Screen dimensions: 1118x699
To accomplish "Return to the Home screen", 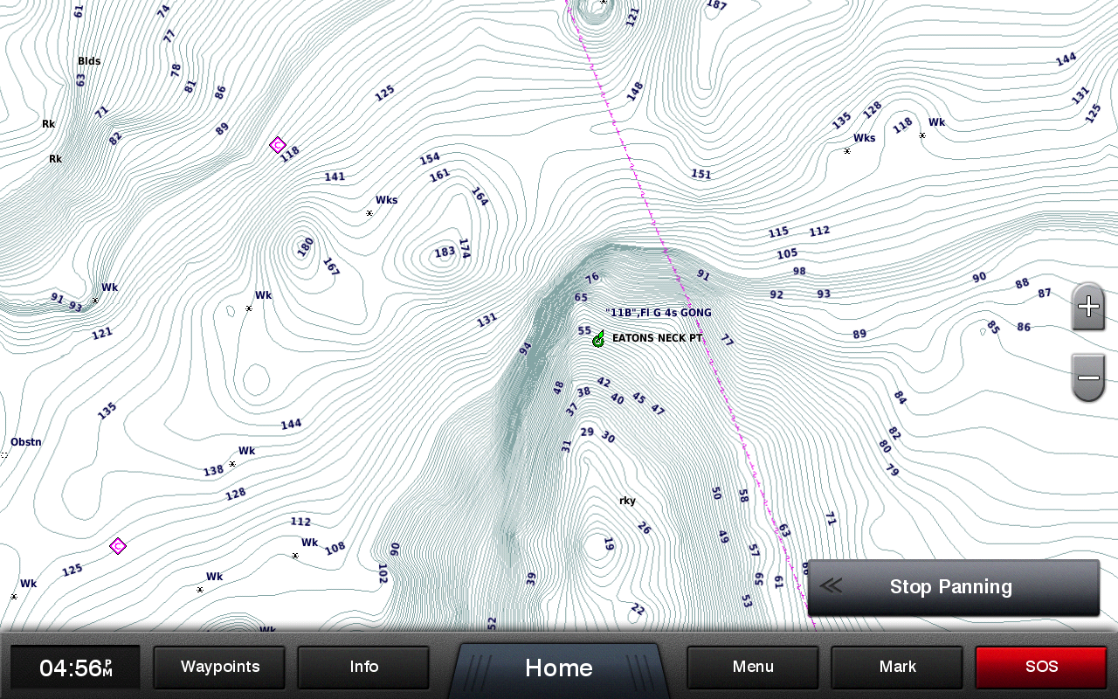I will [x=559, y=668].
